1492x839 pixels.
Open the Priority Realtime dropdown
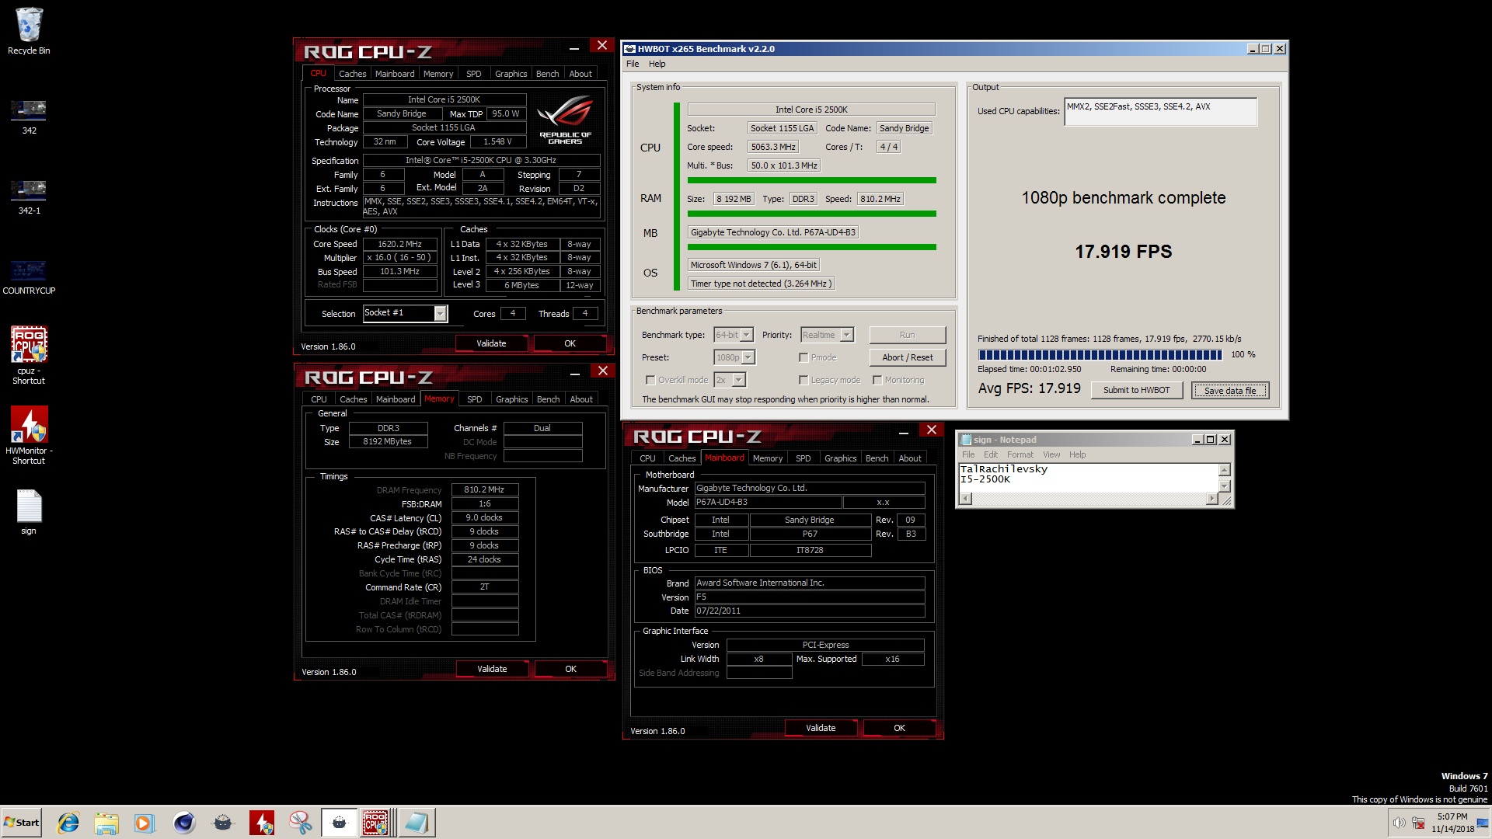827,335
